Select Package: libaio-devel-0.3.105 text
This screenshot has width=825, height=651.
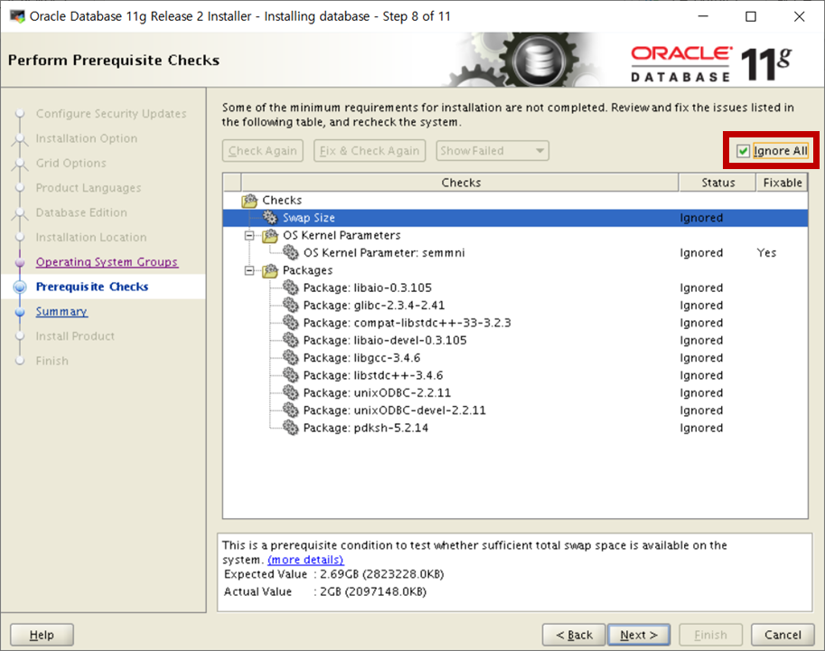(x=385, y=340)
